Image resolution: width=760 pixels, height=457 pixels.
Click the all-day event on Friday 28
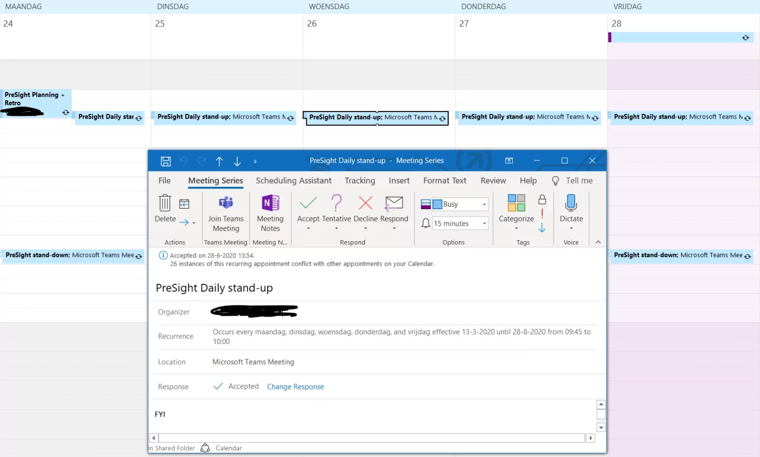(x=680, y=37)
